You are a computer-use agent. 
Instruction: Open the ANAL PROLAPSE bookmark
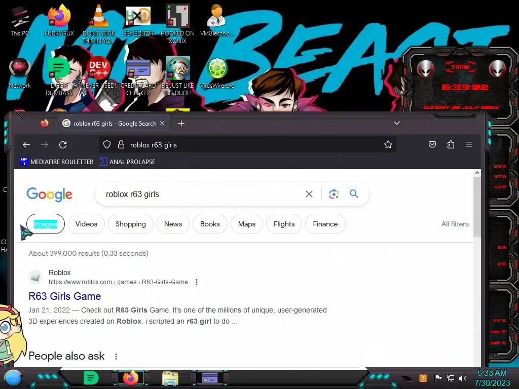point(127,162)
